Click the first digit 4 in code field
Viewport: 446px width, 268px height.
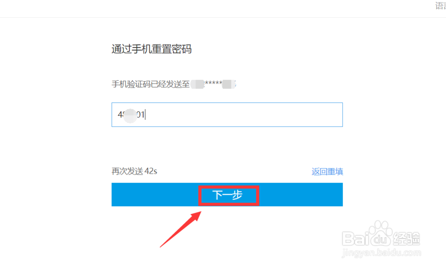[x=120, y=115]
